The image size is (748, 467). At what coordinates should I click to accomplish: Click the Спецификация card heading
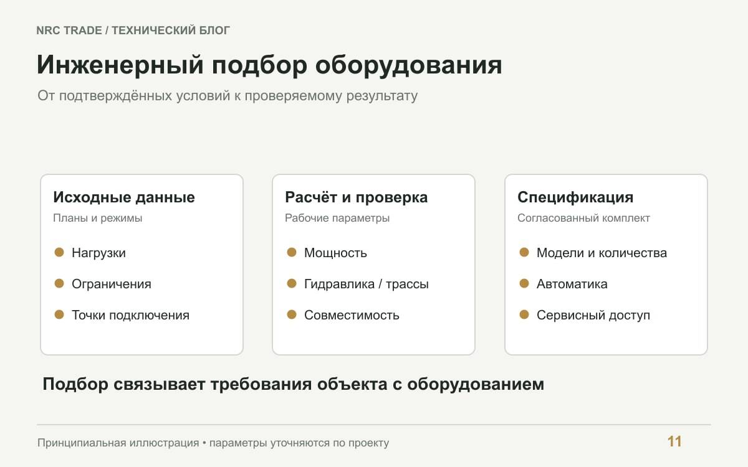pos(575,197)
